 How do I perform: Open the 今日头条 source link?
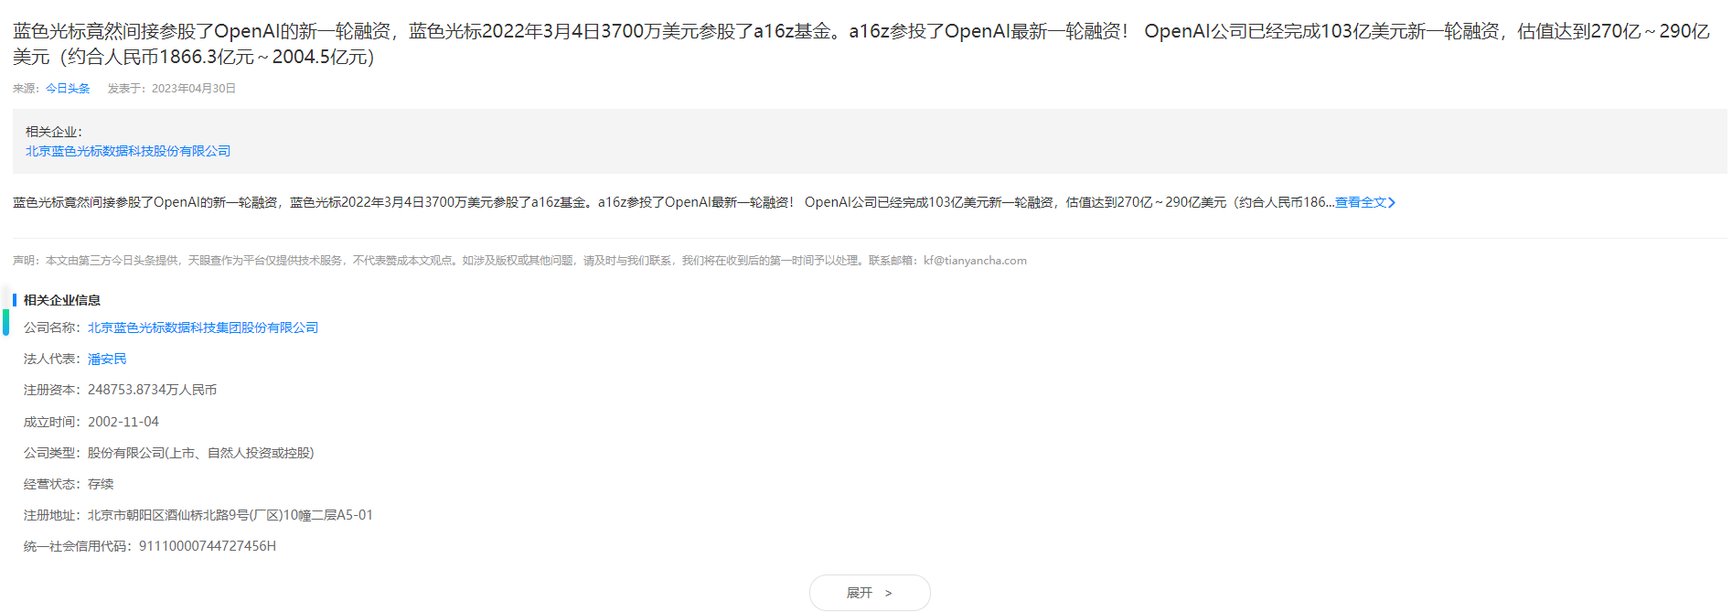click(x=68, y=89)
